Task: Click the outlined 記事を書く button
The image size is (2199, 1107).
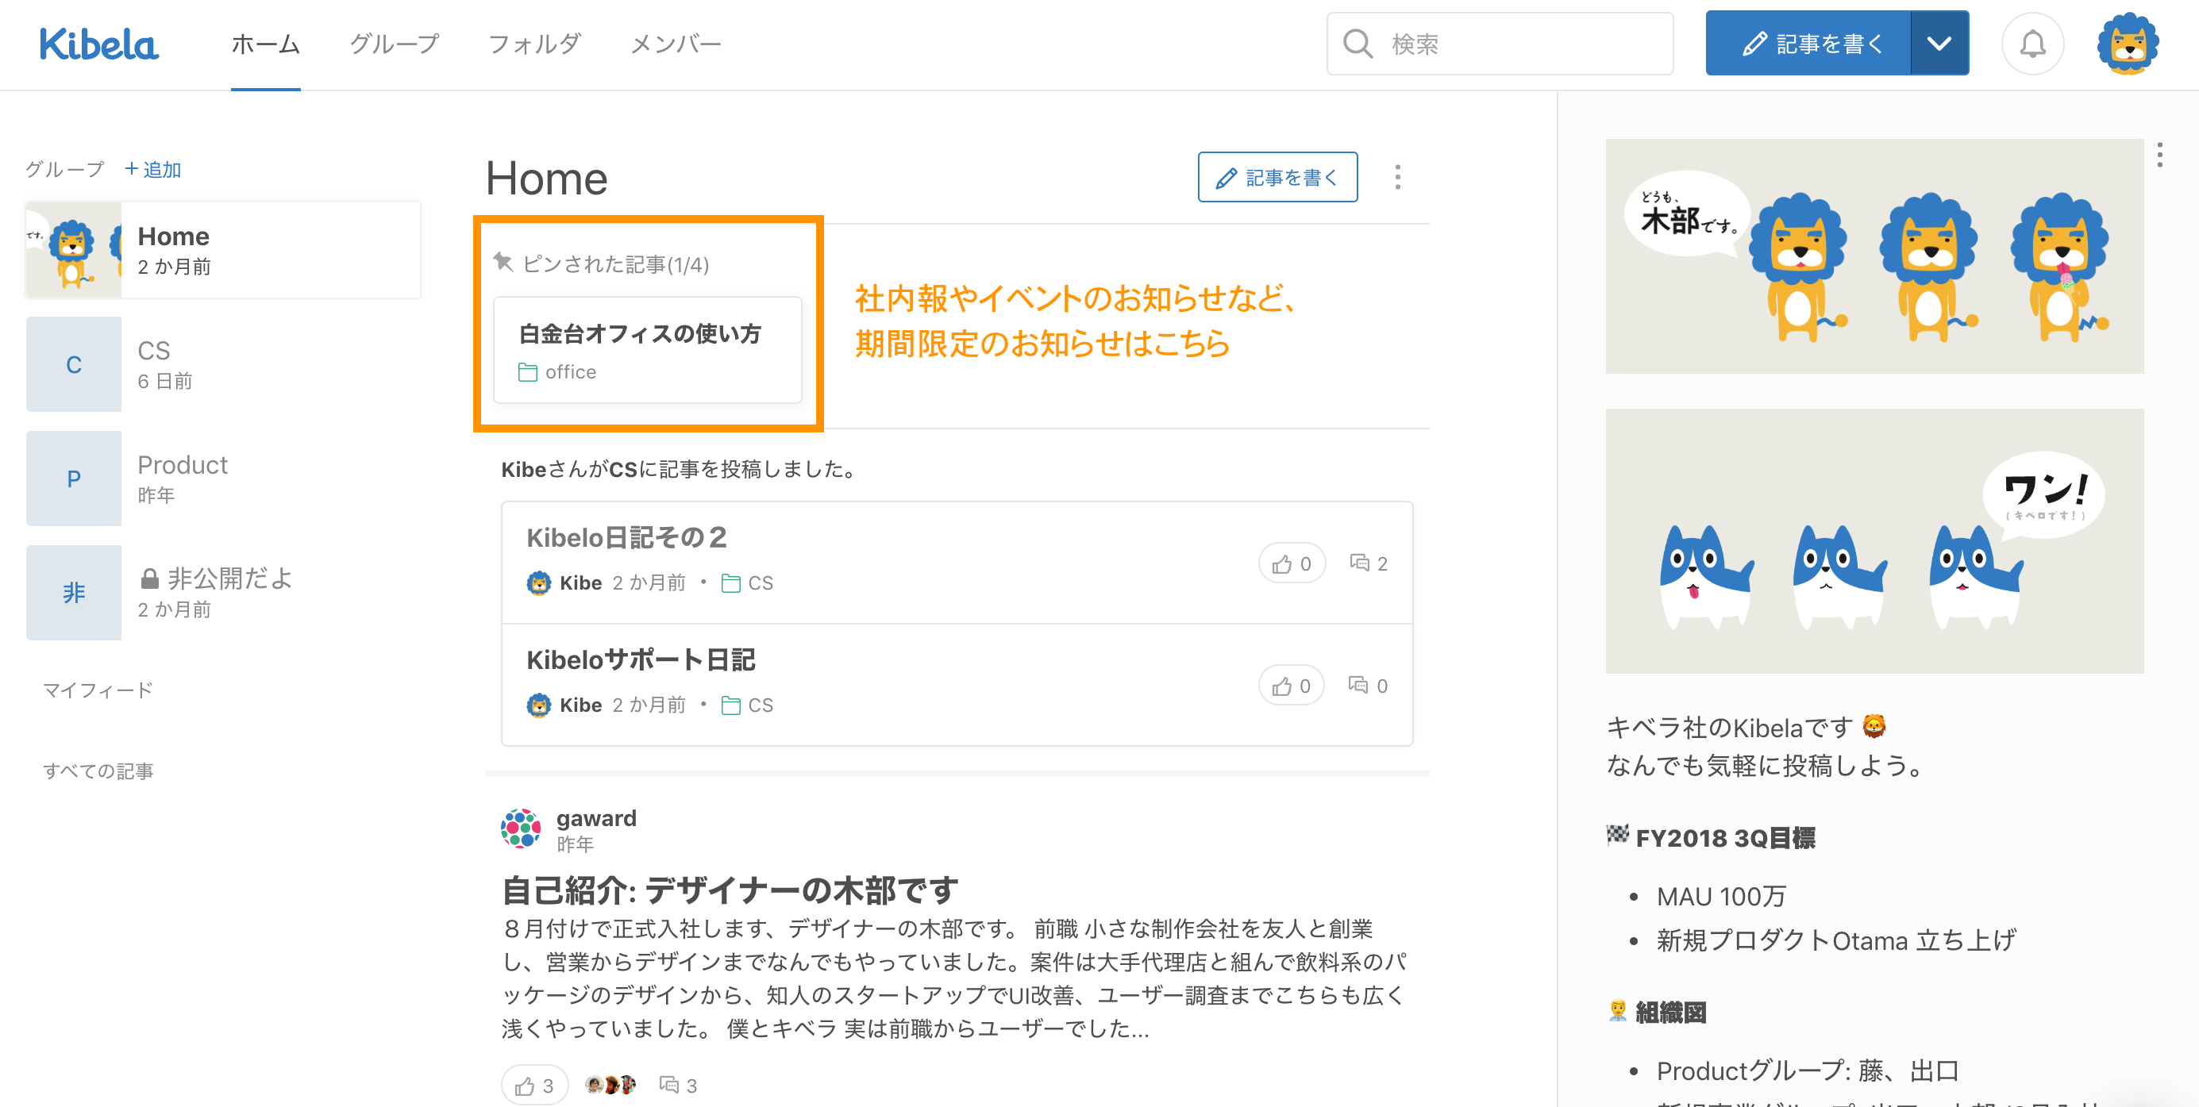Action: [x=1277, y=177]
